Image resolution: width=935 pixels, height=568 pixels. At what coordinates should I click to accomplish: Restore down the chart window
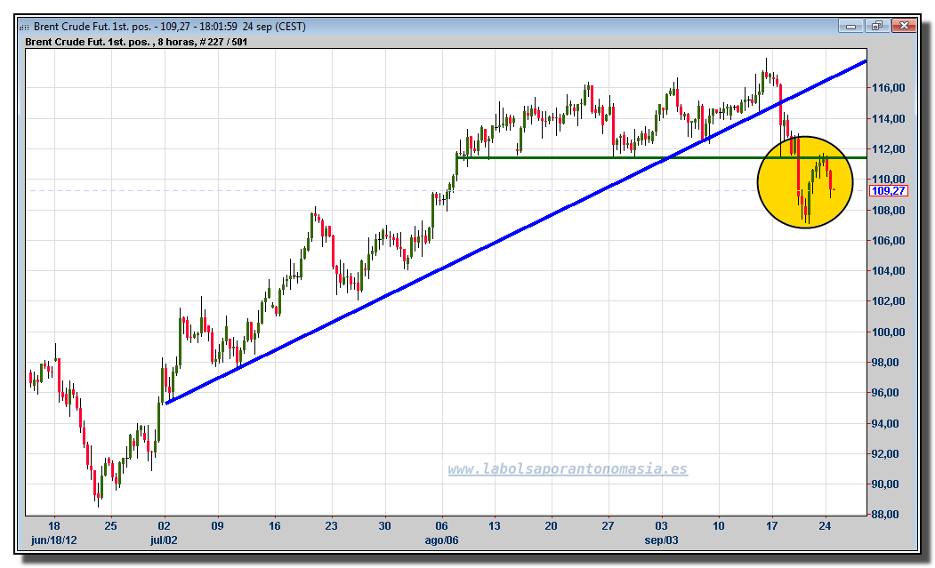coord(877,26)
